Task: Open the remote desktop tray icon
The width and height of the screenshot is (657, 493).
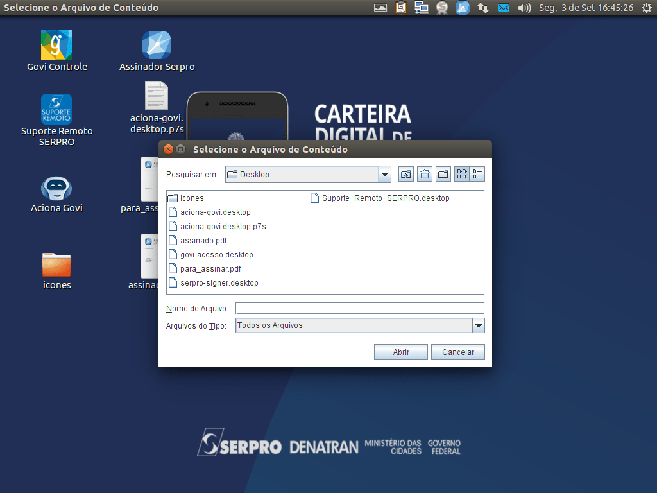Action: (421, 8)
